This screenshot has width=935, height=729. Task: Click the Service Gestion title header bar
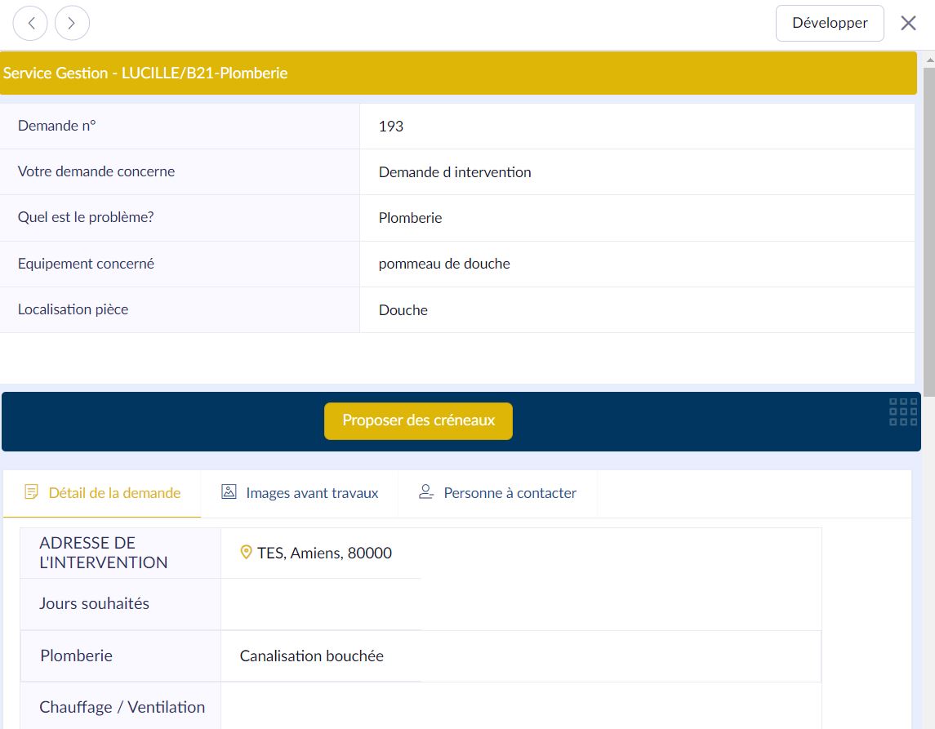tap(457, 73)
